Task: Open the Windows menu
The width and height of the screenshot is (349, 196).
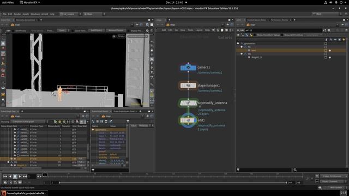Action: 35,14
